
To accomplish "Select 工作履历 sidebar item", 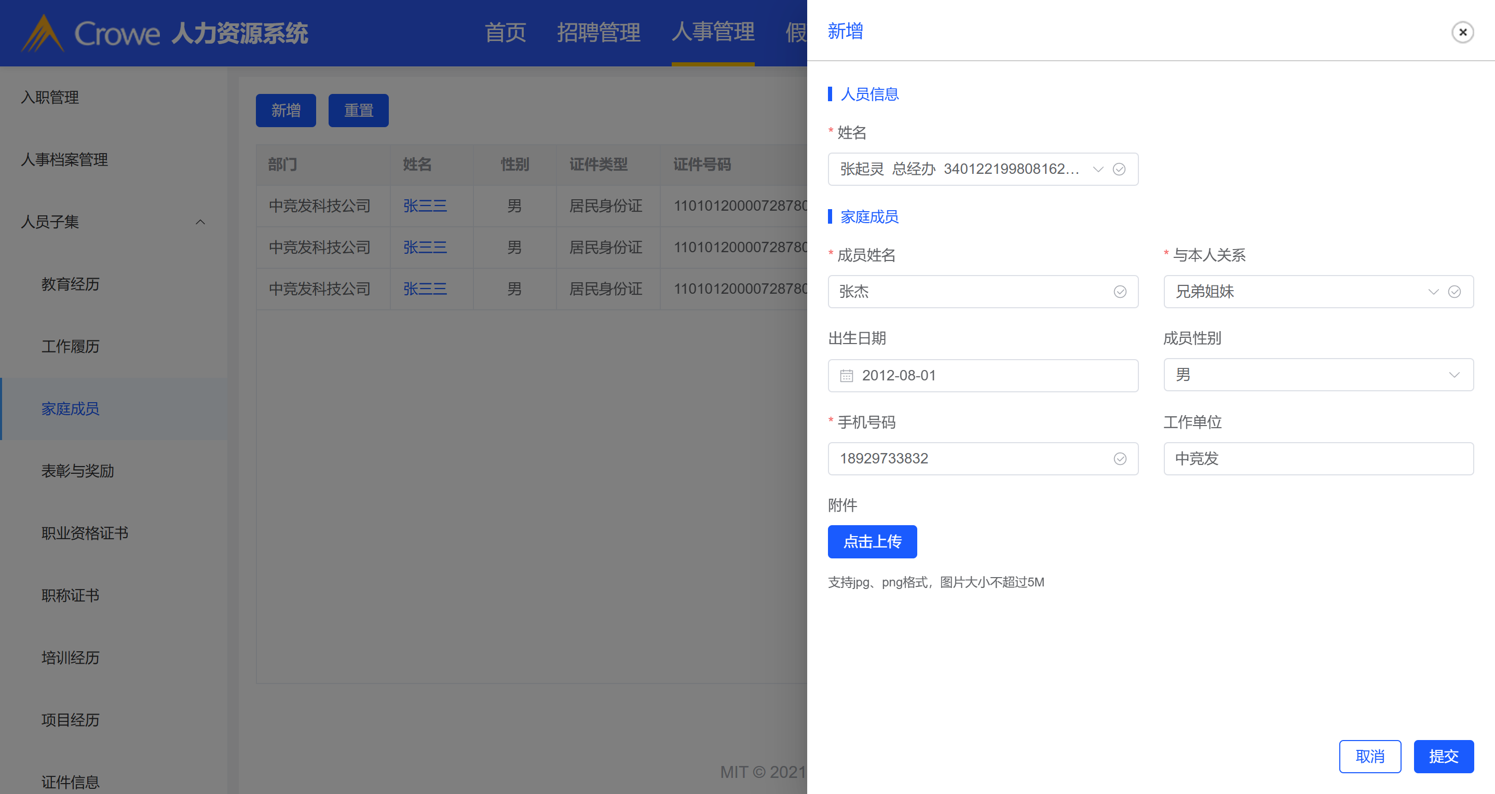I will click(70, 346).
